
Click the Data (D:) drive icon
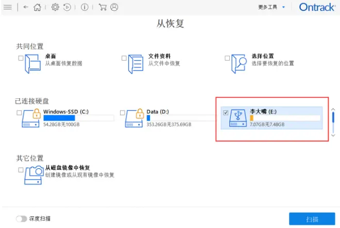click(x=134, y=119)
